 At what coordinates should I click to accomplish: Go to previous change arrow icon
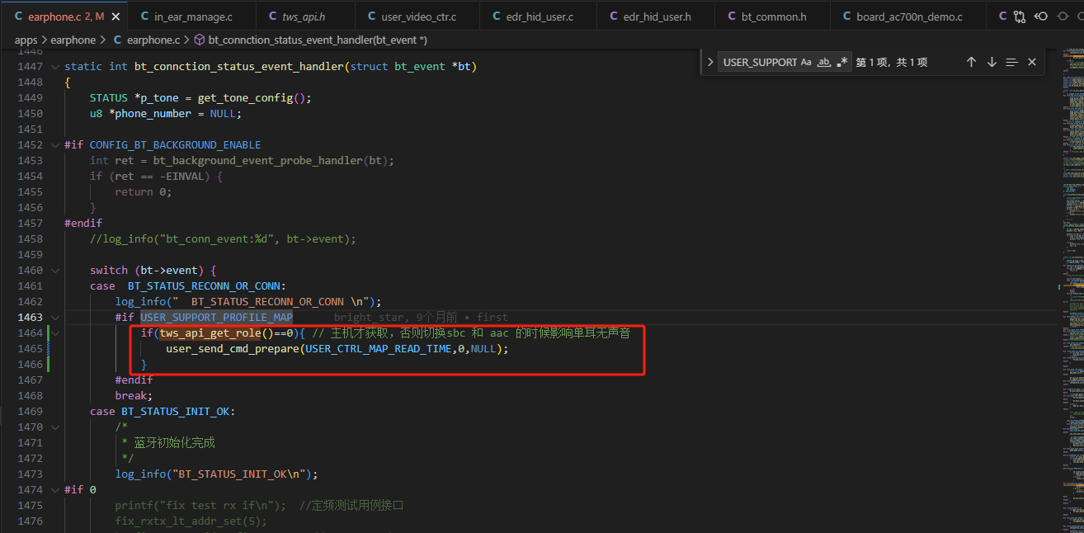pos(1042,16)
